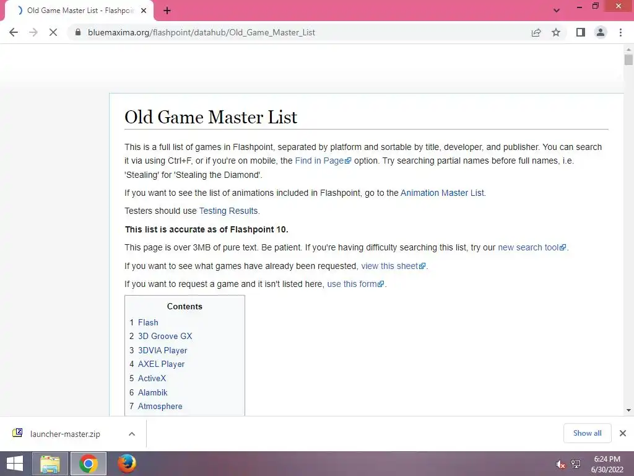Screen dimensions: 634x476
Task: Jump to the Flash section
Action: point(148,322)
